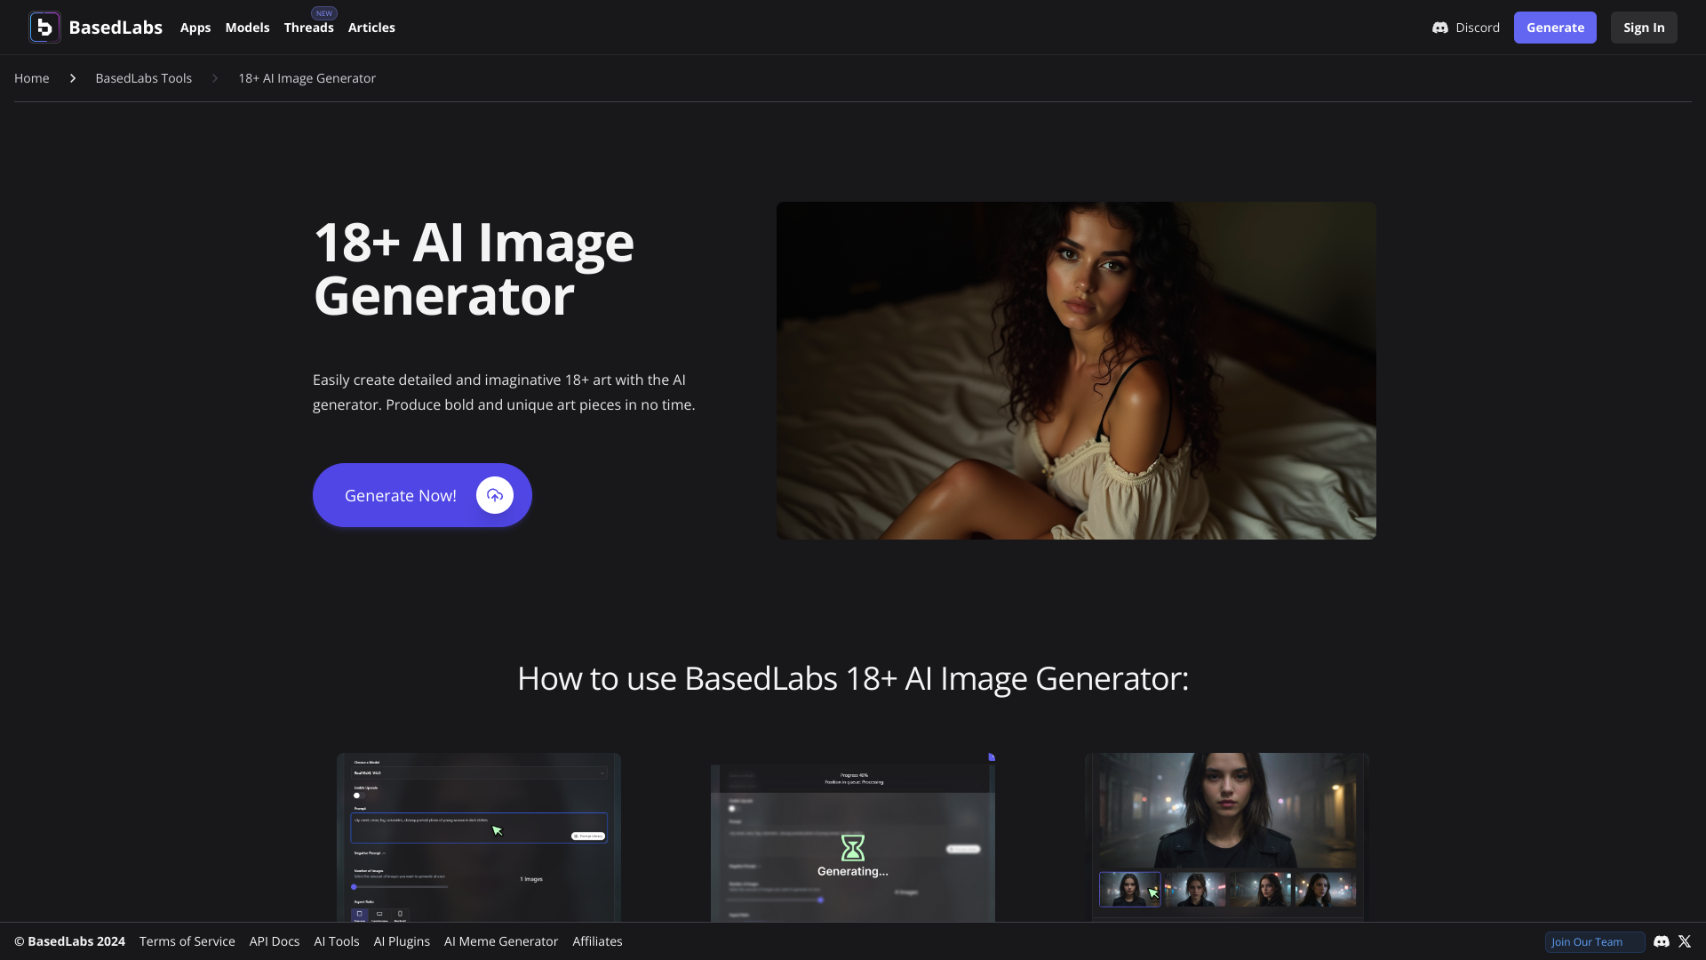Expand the breadcrumb BasedLabs Tools link
The image size is (1706, 960).
pyautogui.click(x=143, y=78)
